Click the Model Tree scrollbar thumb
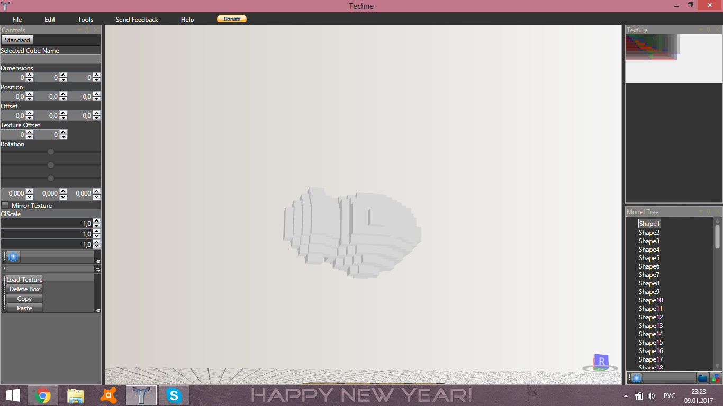Viewport: 723px width, 406px height. (718, 236)
